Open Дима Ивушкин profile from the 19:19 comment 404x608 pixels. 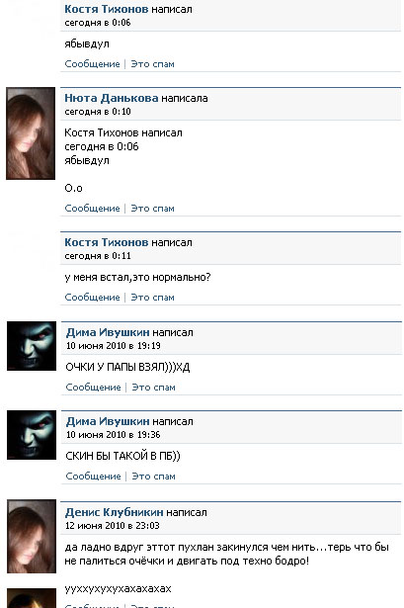tap(108, 332)
